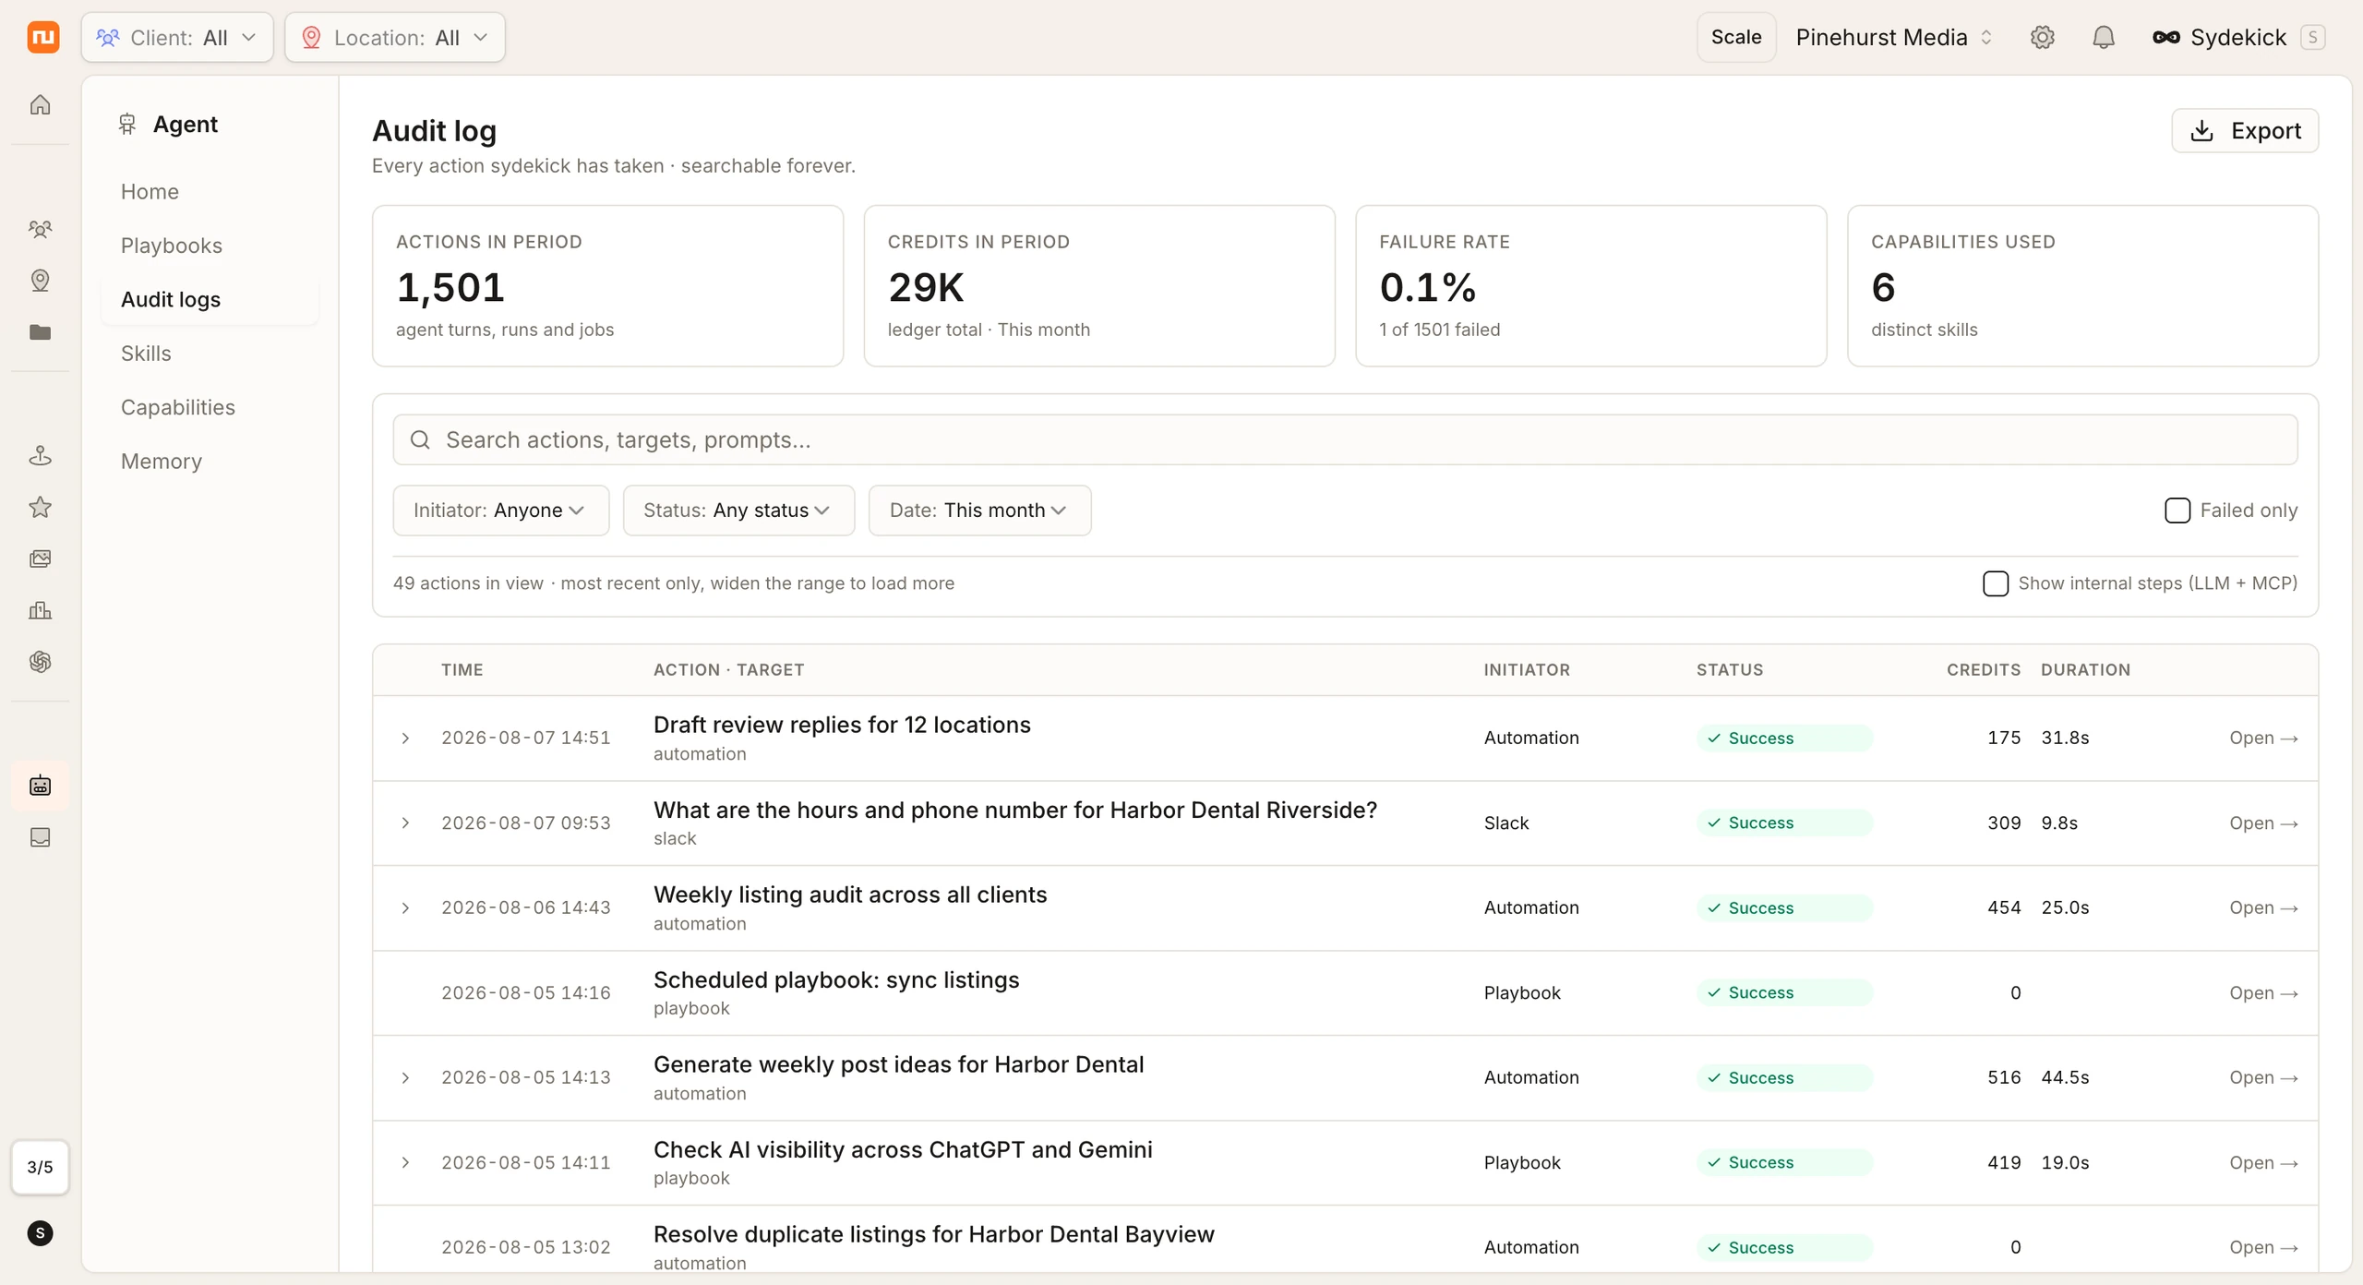Click the Credits in Period 29K card
The height and width of the screenshot is (1285, 2363).
coord(1098,285)
